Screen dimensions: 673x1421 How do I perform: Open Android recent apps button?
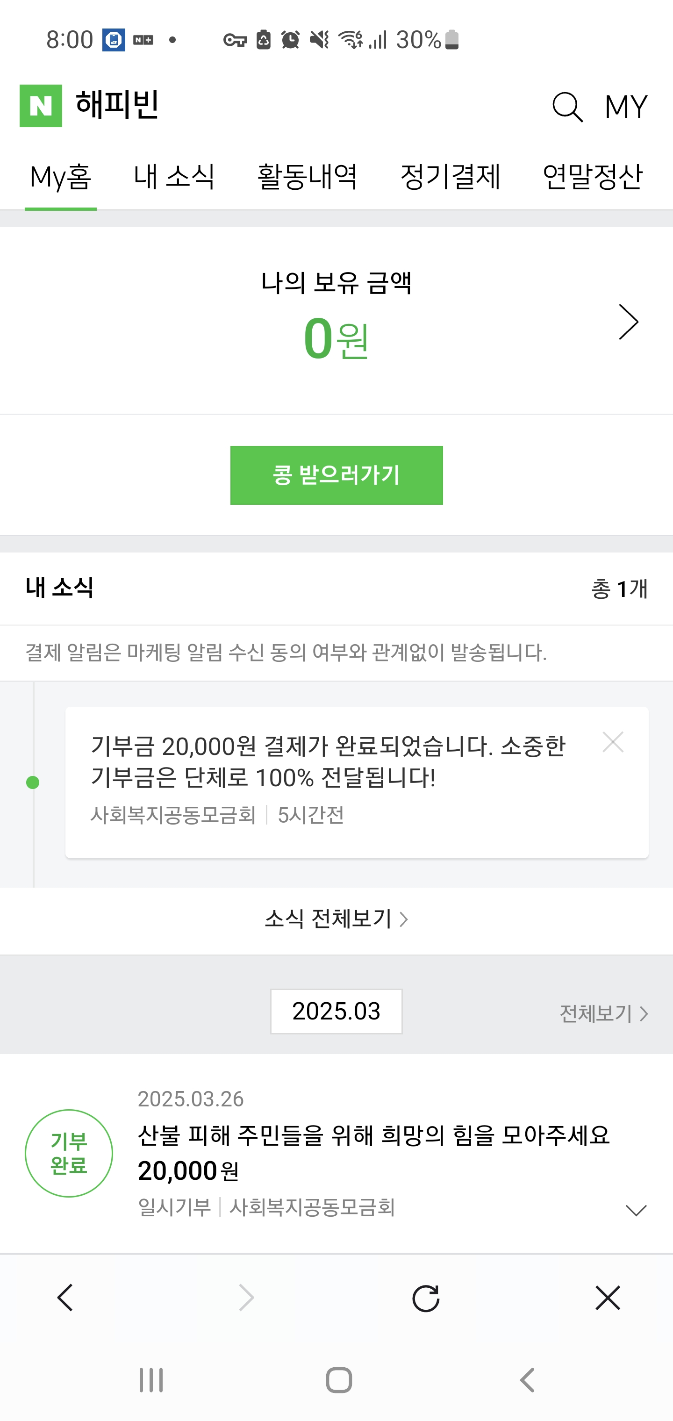pyautogui.click(x=150, y=1380)
